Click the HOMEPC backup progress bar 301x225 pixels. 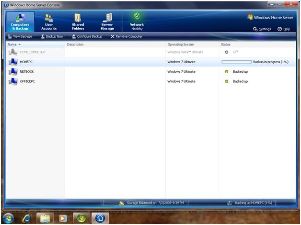pos(236,62)
